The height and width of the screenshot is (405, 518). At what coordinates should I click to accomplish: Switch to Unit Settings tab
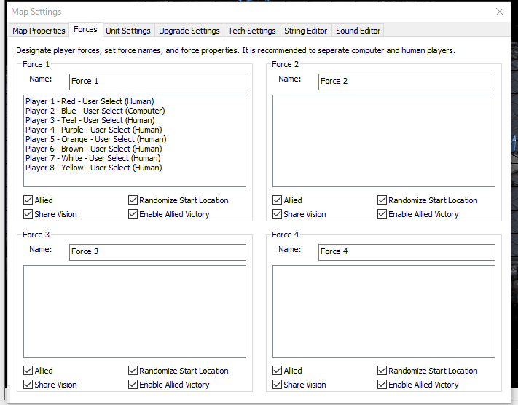click(x=128, y=31)
